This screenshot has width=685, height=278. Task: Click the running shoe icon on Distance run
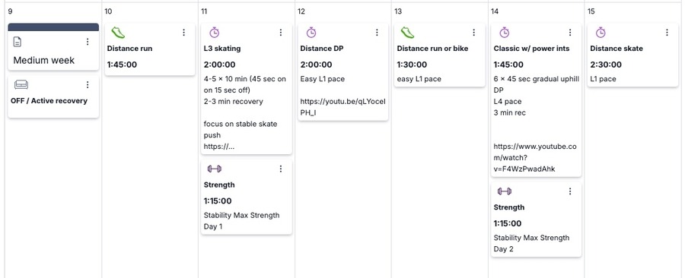[x=117, y=32]
